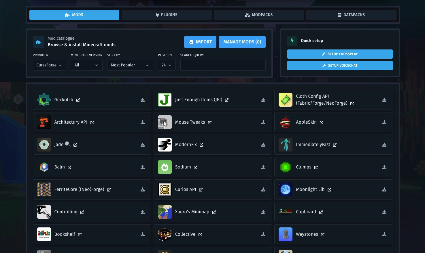The height and width of the screenshot is (253, 425).
Task: Click the ImmediatelyFast name text
Action: tap(313, 145)
